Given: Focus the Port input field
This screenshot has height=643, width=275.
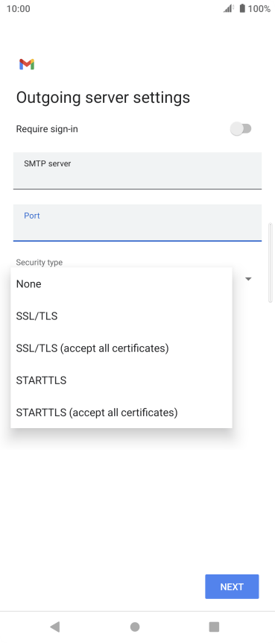Looking at the screenshot, I should pyautogui.click(x=137, y=223).
